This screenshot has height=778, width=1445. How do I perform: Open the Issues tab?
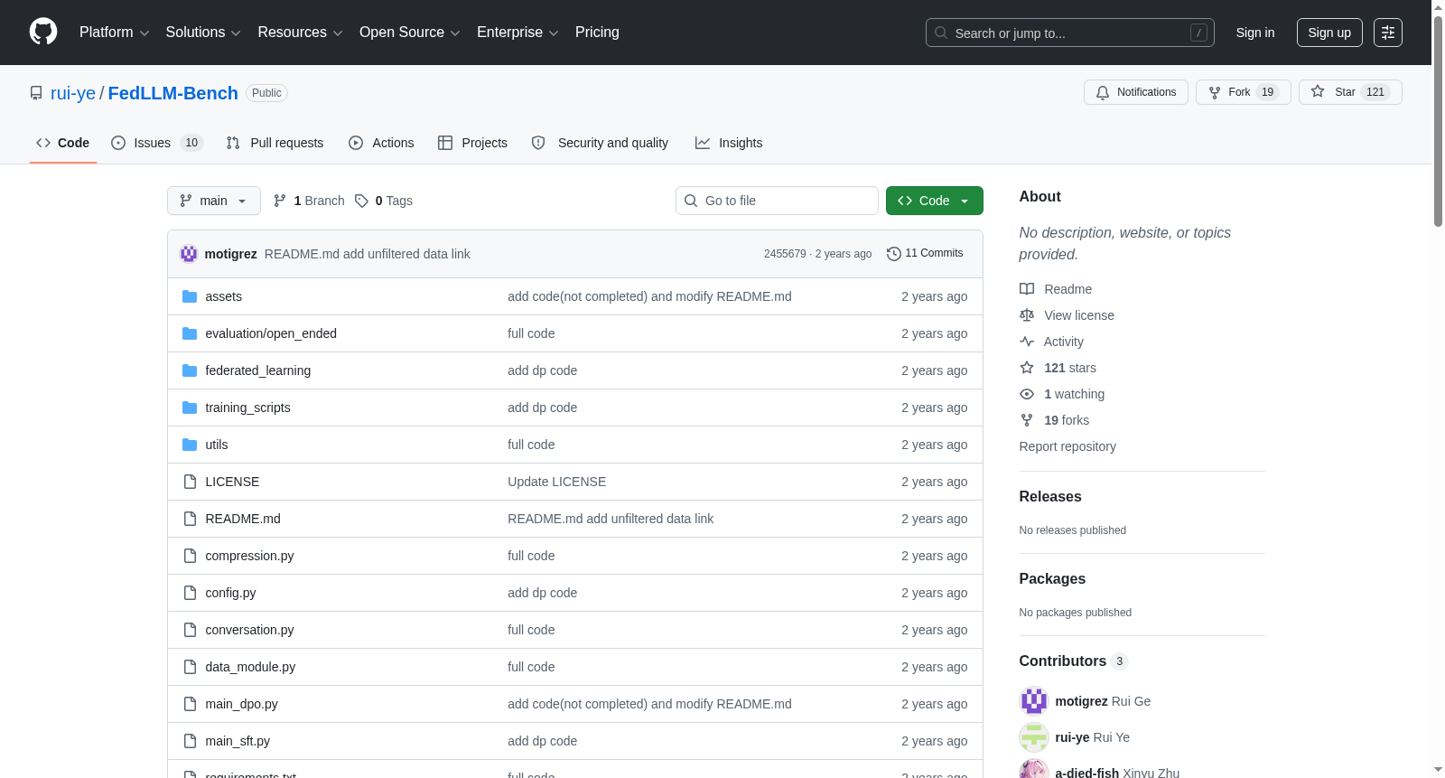[x=157, y=143]
